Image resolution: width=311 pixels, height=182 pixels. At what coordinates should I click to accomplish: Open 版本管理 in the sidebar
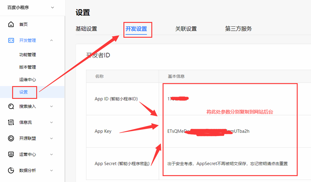pos(27,67)
